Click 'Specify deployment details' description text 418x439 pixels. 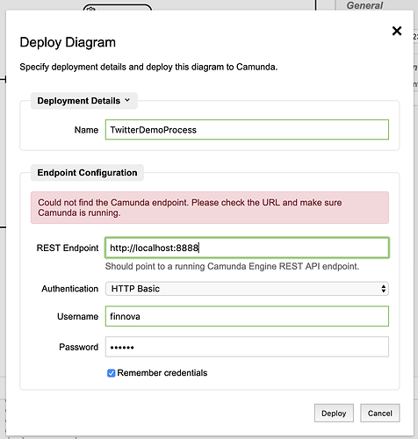(x=148, y=67)
